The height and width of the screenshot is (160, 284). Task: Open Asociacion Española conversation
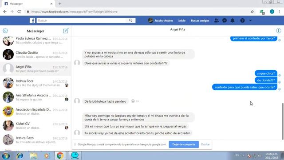(x=35, y=112)
